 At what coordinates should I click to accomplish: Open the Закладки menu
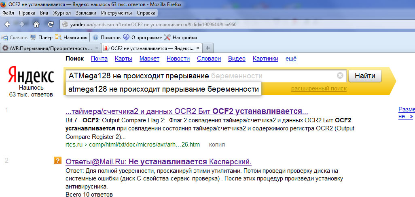pos(85,13)
